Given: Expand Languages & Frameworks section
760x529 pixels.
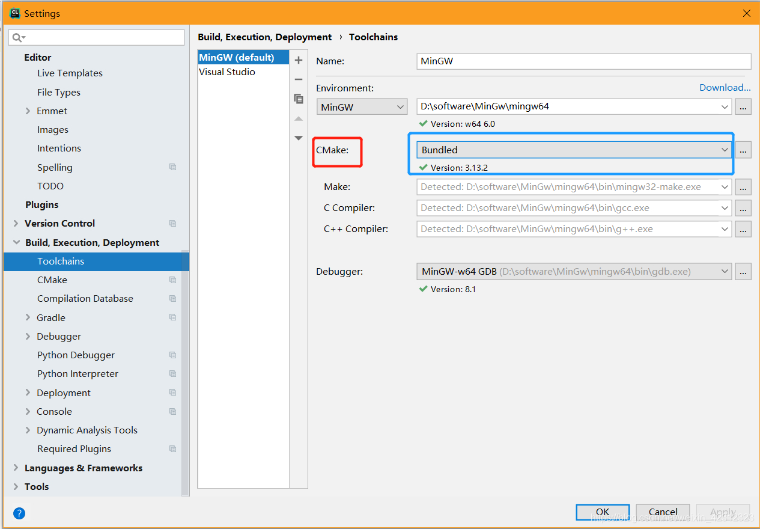Looking at the screenshot, I should [x=16, y=468].
